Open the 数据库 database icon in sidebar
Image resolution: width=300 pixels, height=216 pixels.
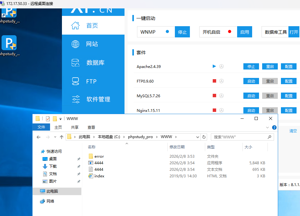pyautogui.click(x=75, y=63)
